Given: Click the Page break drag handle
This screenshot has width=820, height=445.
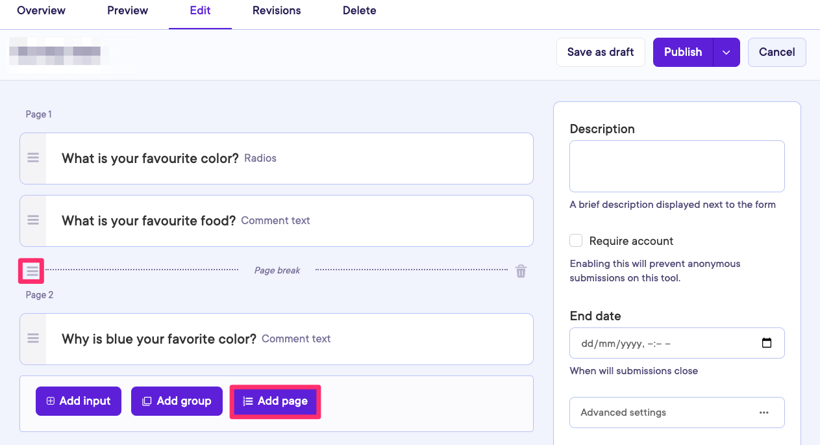Looking at the screenshot, I should [32, 271].
